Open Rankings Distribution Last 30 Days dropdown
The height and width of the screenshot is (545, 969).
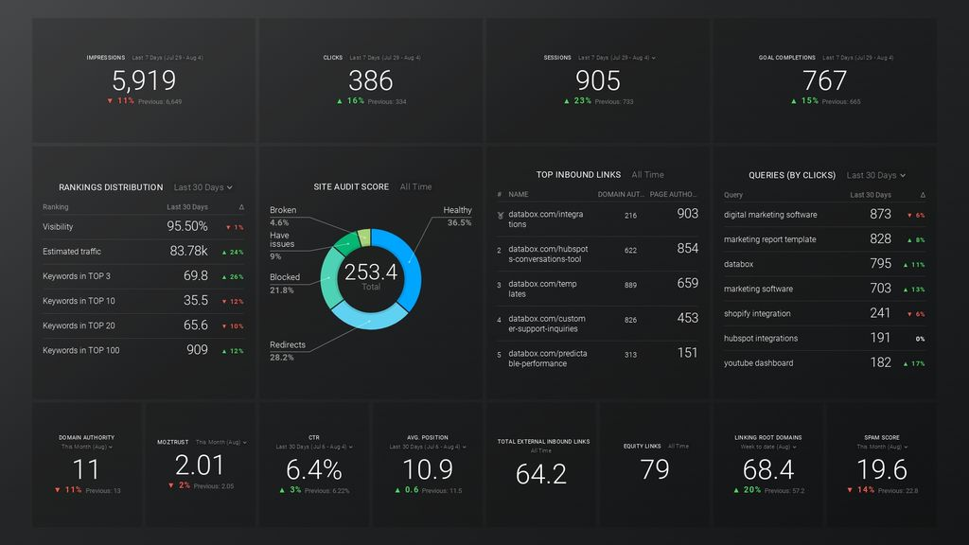click(203, 187)
